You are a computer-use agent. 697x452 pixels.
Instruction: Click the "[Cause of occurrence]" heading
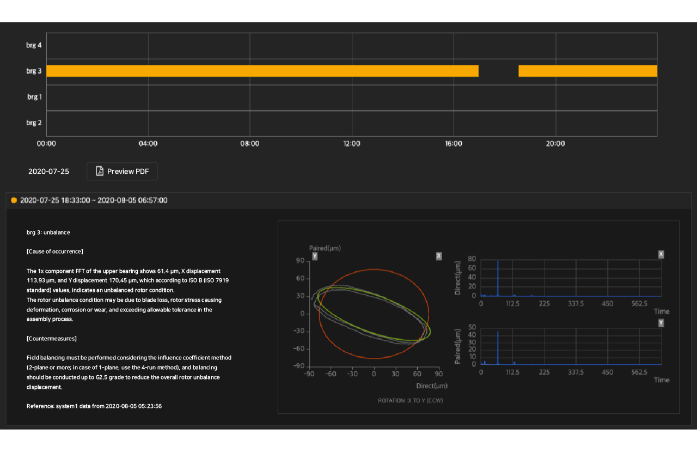55,252
